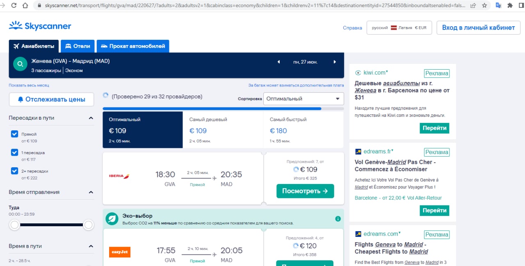
Task: Collapse the Время отправления section
Action: pos(91,192)
